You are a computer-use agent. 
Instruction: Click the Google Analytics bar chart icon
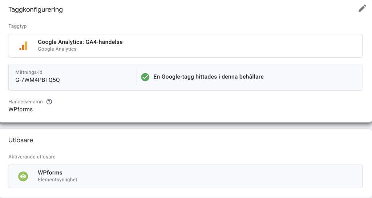[x=23, y=46]
